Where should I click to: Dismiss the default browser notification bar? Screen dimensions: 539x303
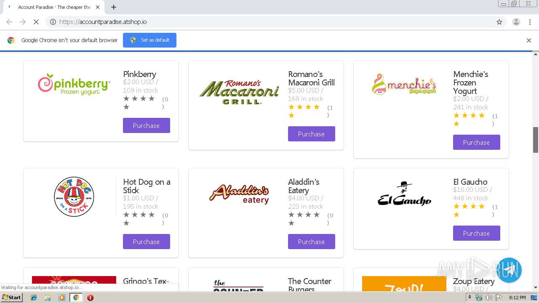click(x=529, y=40)
